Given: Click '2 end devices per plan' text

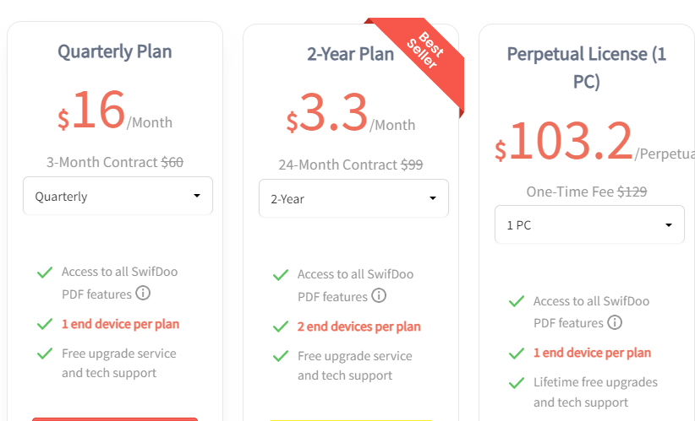Looking at the screenshot, I should (x=359, y=327).
